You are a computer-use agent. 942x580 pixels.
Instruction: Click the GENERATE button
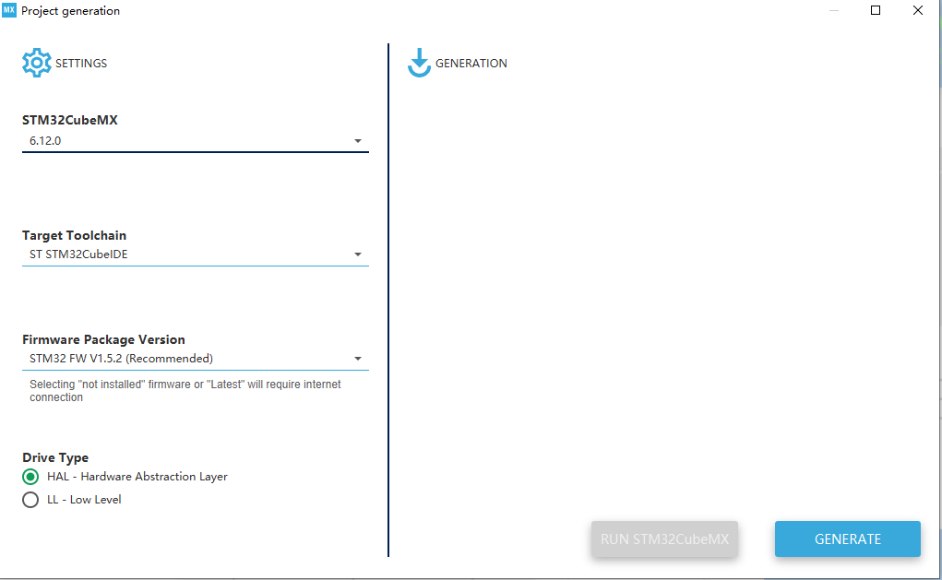847,539
